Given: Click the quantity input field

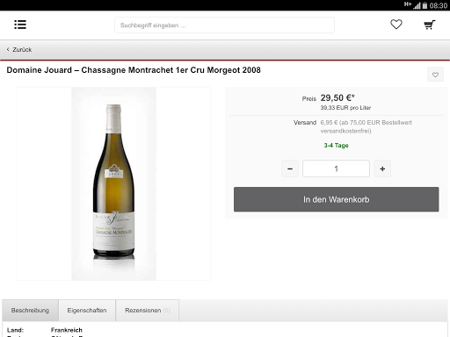Looking at the screenshot, I should coord(336,168).
